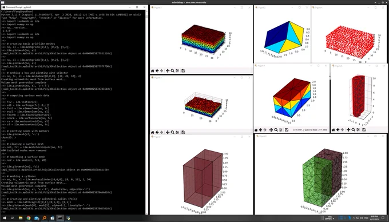The height and width of the screenshot is (222, 389).
Task: Click '# smoothing a surface mesh' comment line
Action: click(x=26, y=157)
